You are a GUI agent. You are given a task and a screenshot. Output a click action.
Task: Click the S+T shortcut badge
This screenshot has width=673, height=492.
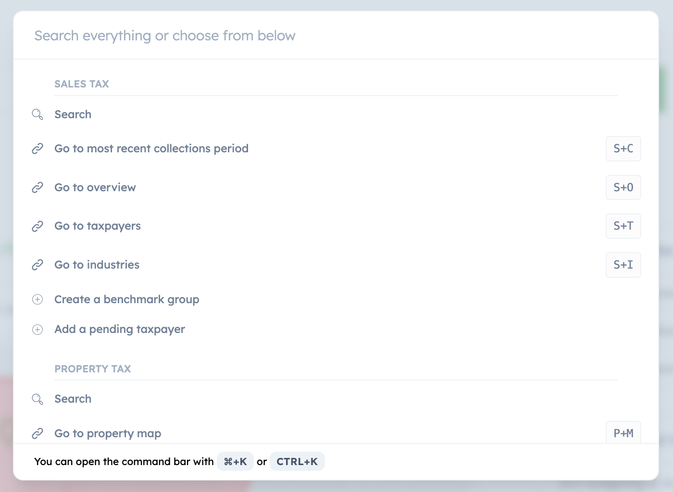tap(623, 226)
